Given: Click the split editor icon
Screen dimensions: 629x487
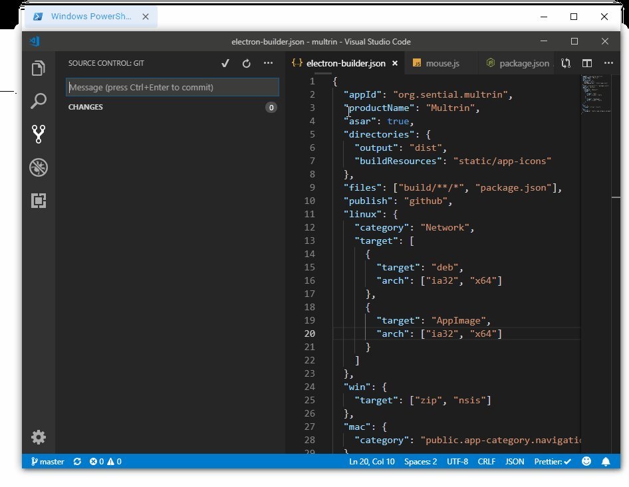Looking at the screenshot, I should pos(587,63).
